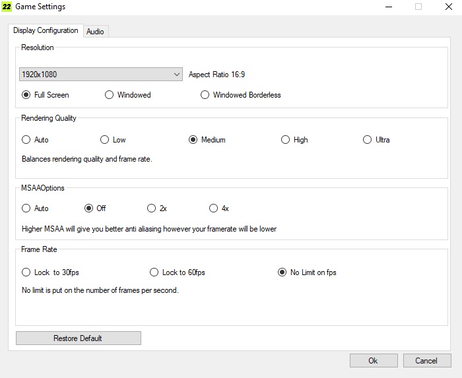The image size is (462, 378).
Task: Set rendering quality to Auto
Action: click(26, 140)
